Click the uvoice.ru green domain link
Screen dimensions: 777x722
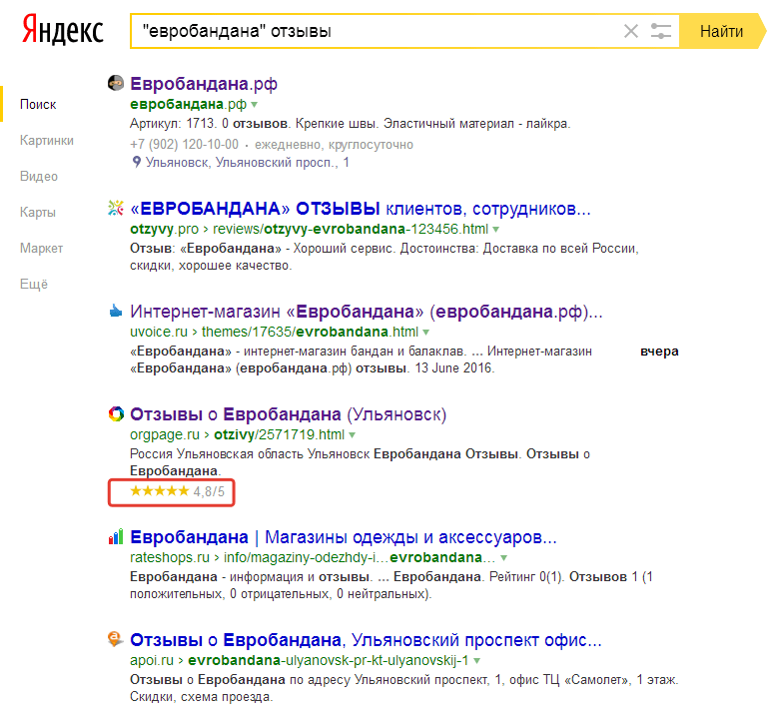point(159,332)
